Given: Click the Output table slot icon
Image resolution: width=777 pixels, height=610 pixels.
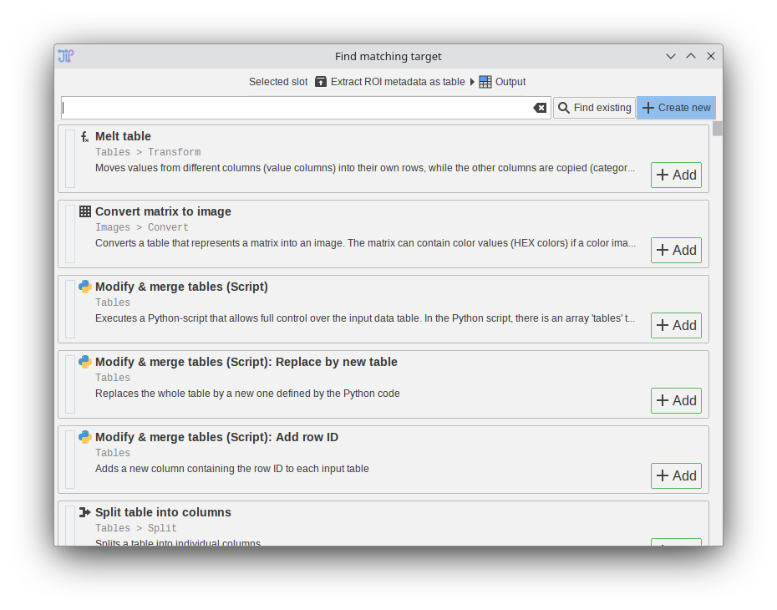Looking at the screenshot, I should point(485,82).
